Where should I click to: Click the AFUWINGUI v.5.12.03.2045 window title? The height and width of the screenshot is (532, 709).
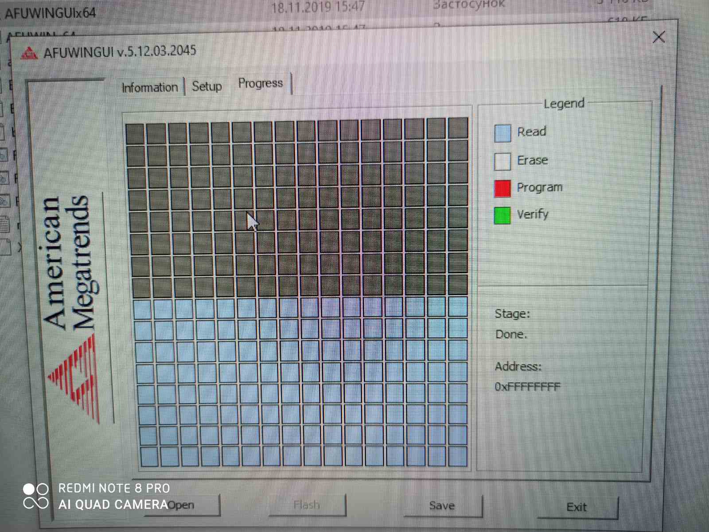point(120,51)
